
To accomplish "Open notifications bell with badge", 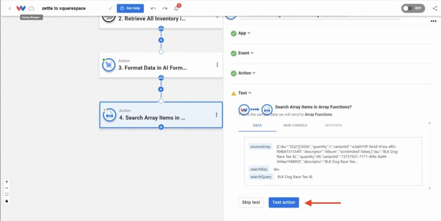I will pos(176,9).
